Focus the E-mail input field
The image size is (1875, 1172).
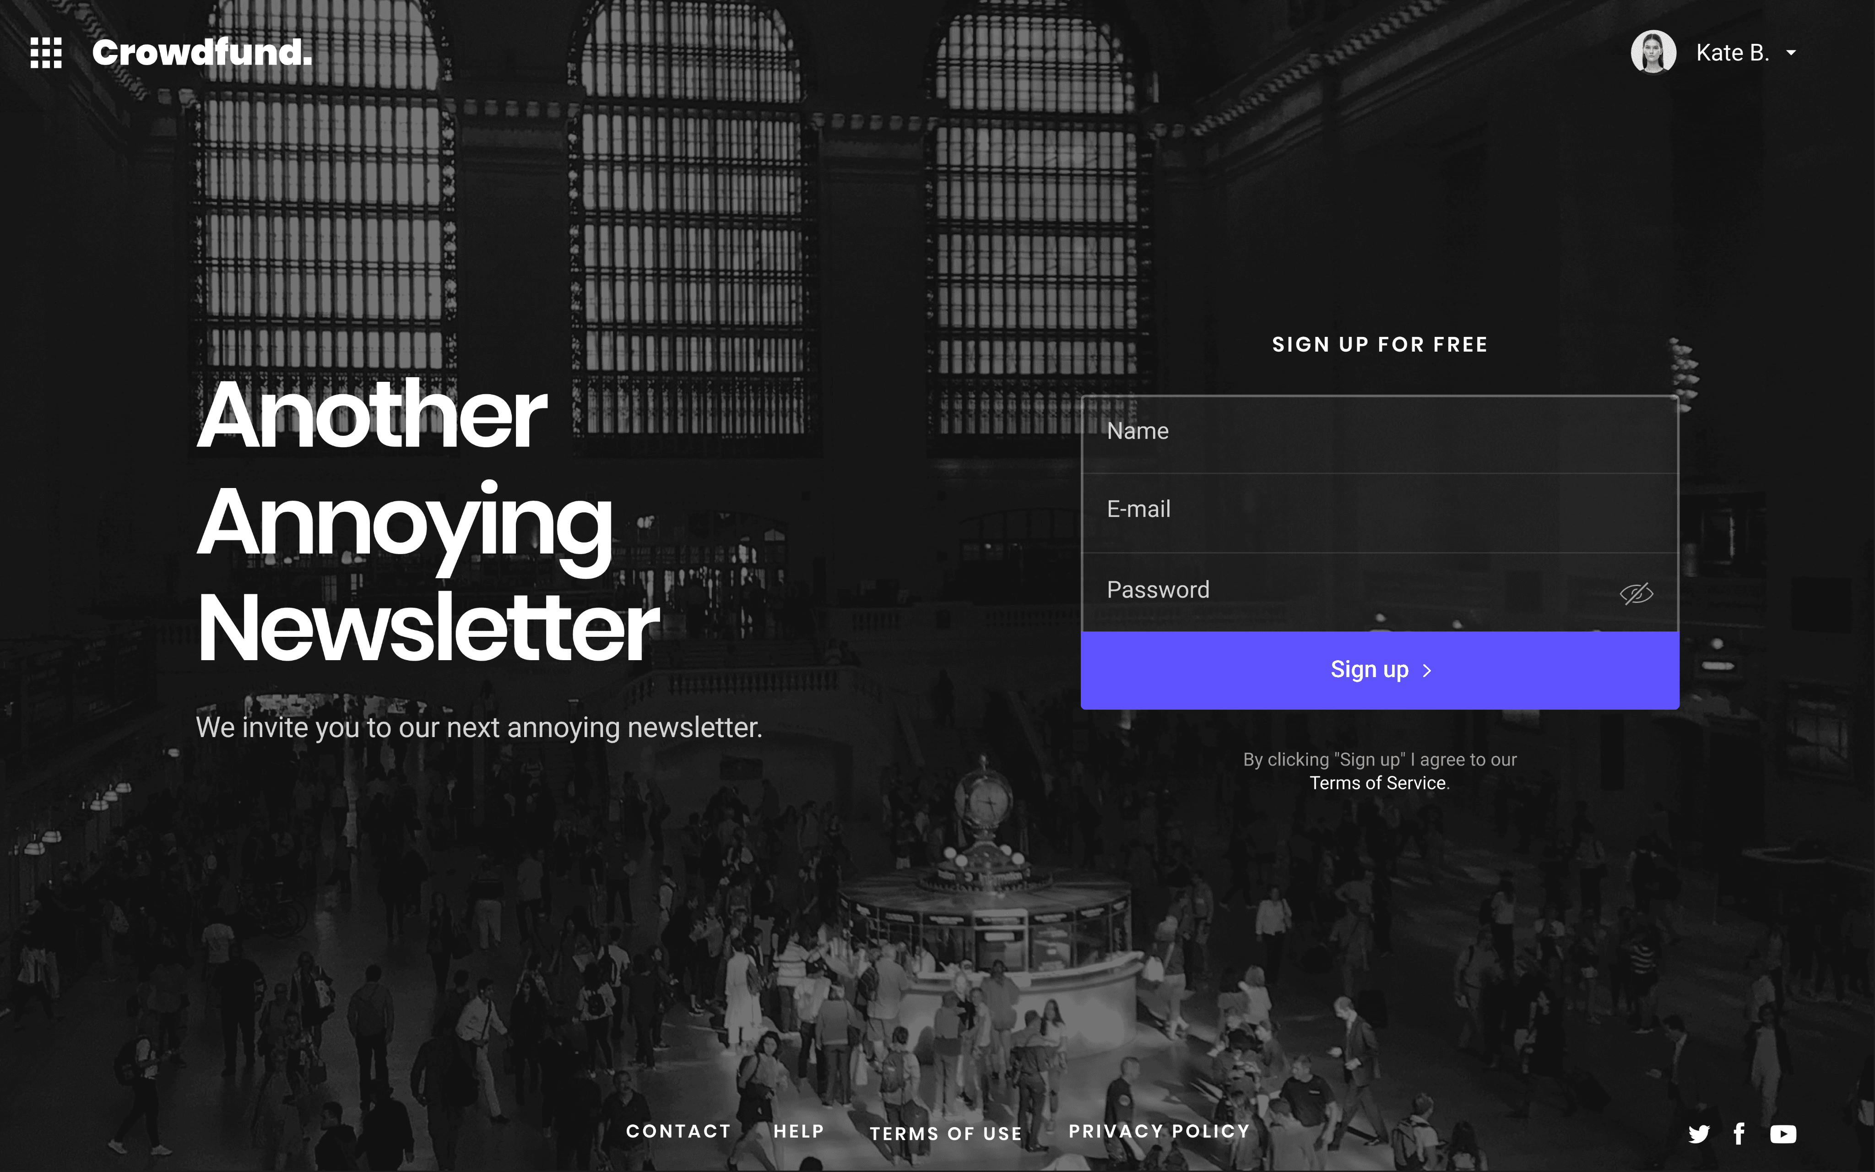(x=1380, y=512)
